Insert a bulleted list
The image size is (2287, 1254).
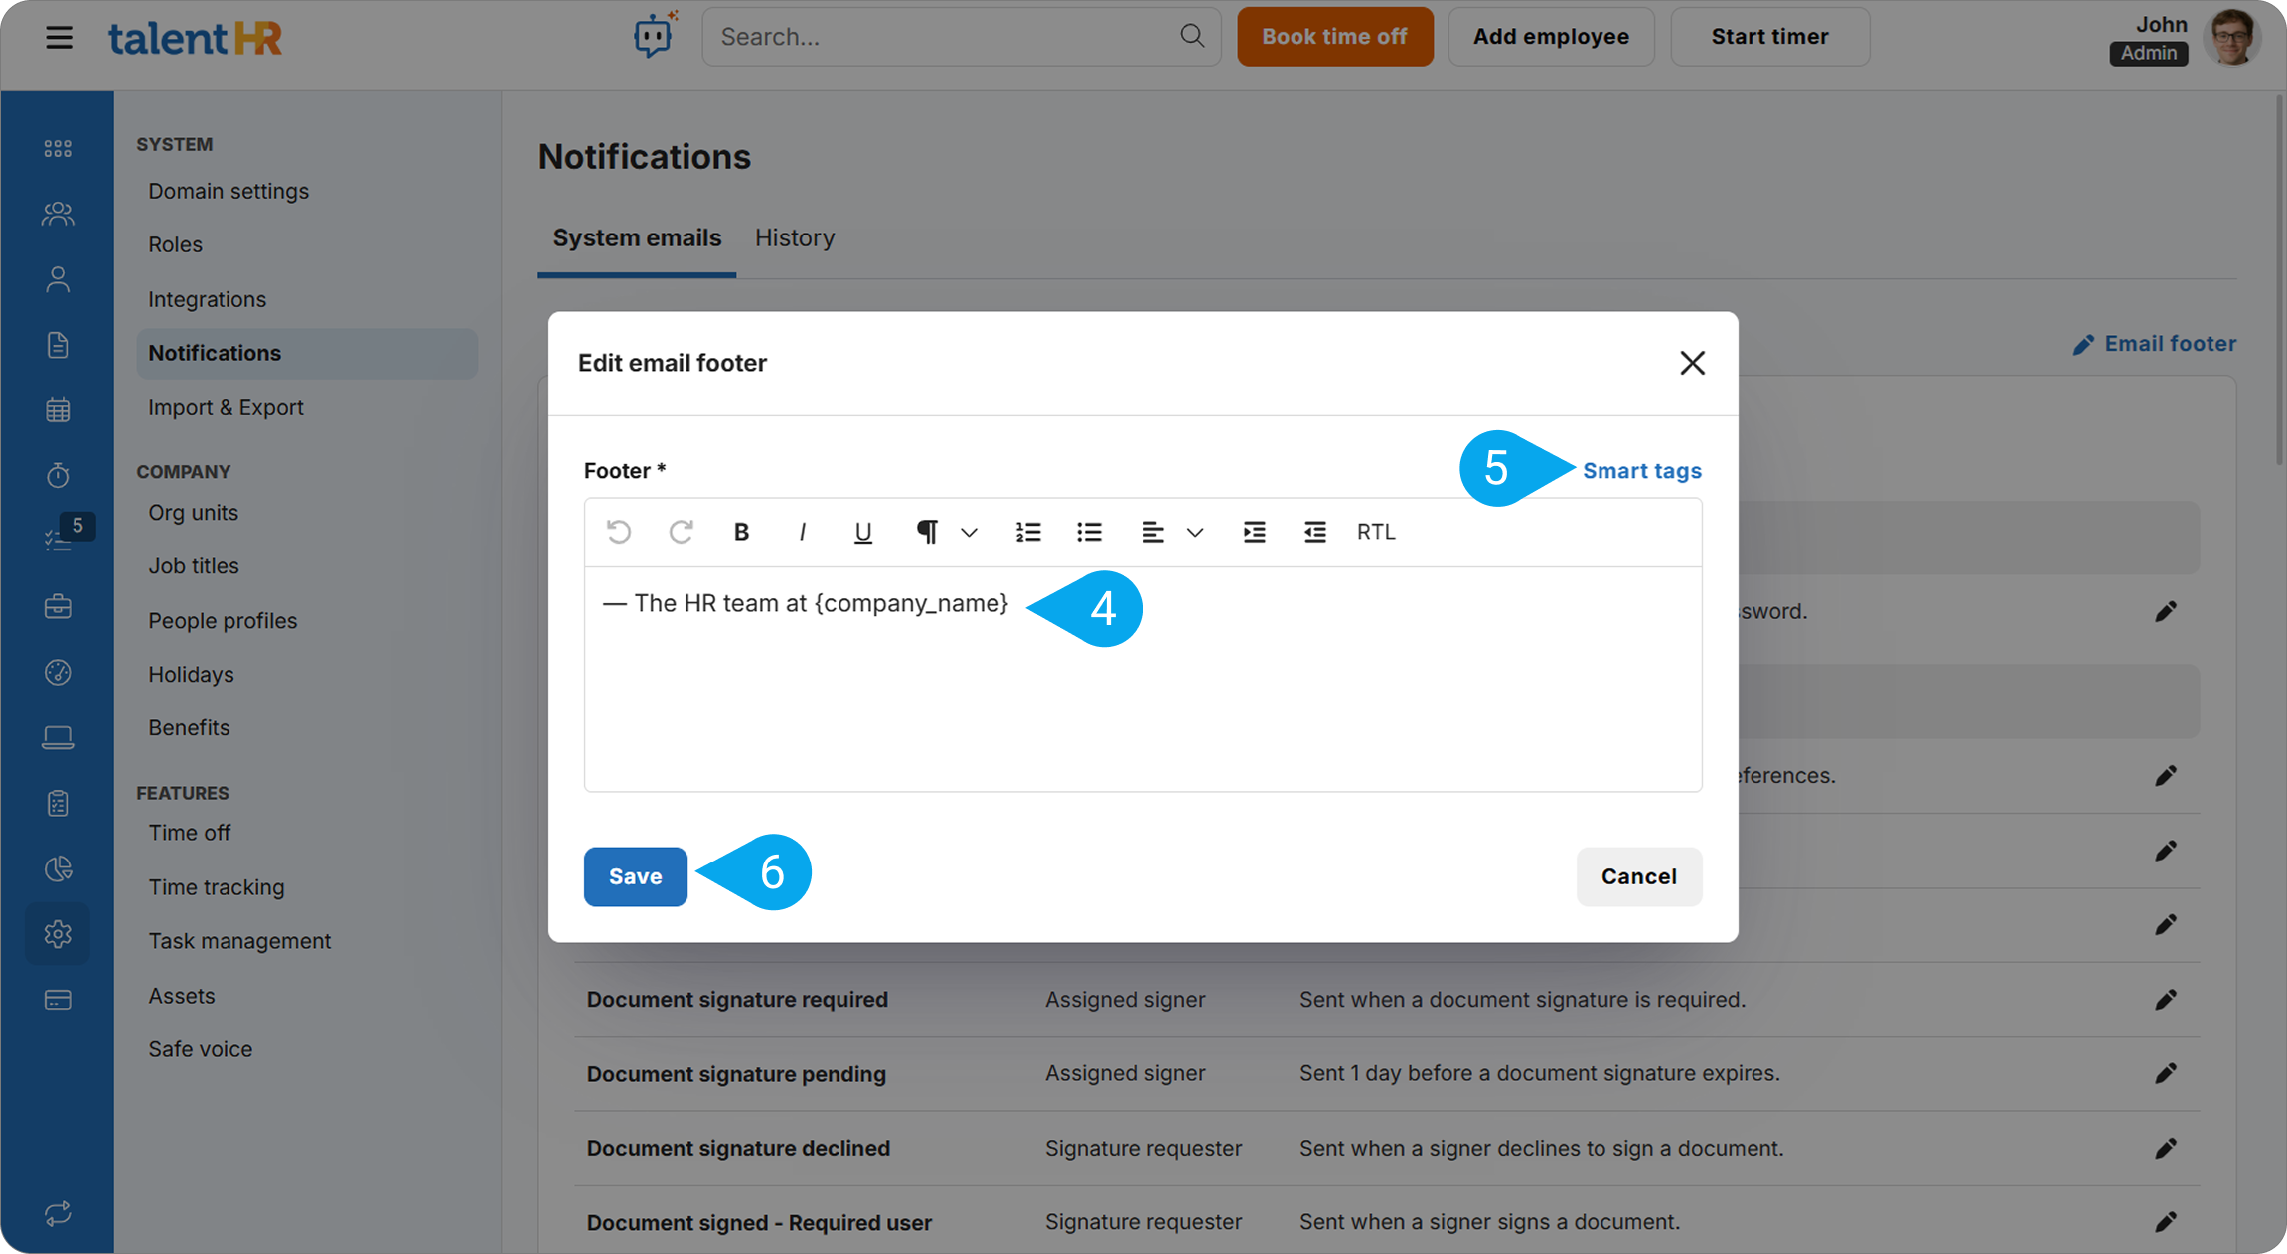[1089, 532]
